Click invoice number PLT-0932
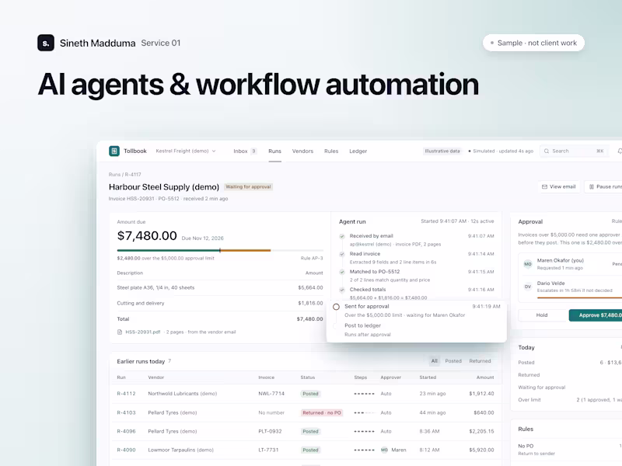Screen dimensions: 622x466 (x=270, y=432)
